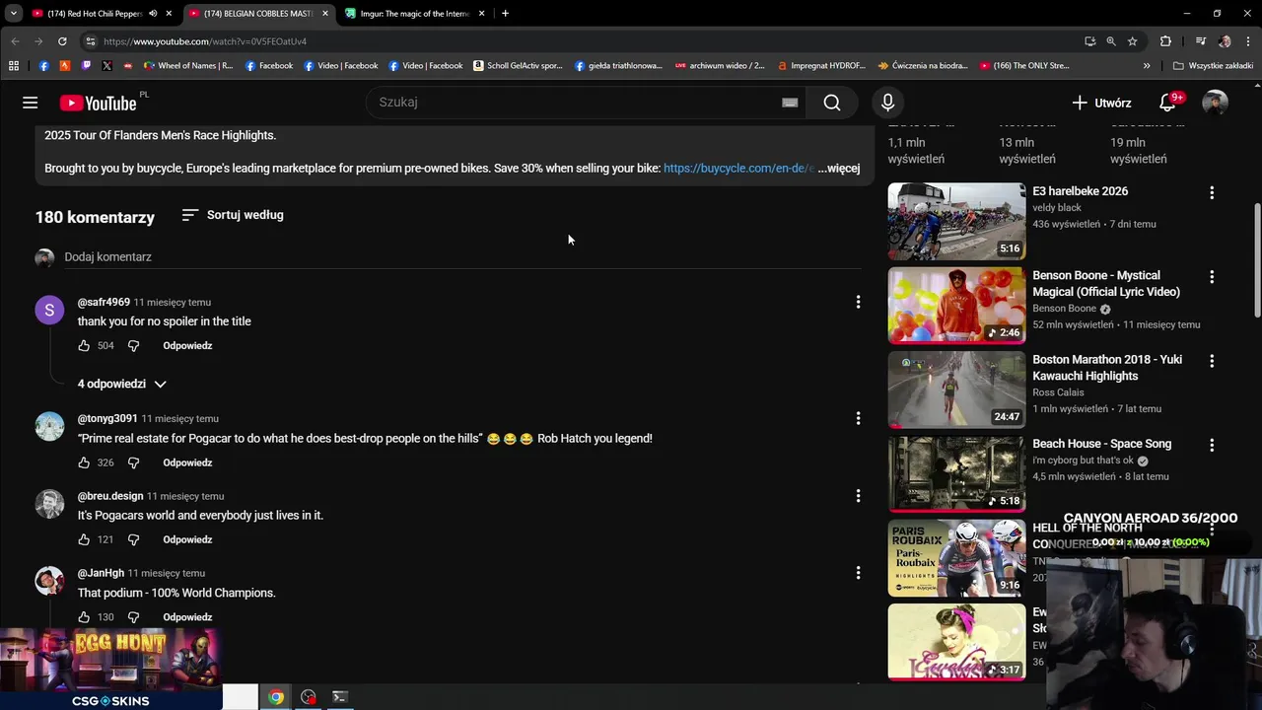Follow the buycycle.com link
The height and width of the screenshot is (710, 1262).
pyautogui.click(x=738, y=169)
